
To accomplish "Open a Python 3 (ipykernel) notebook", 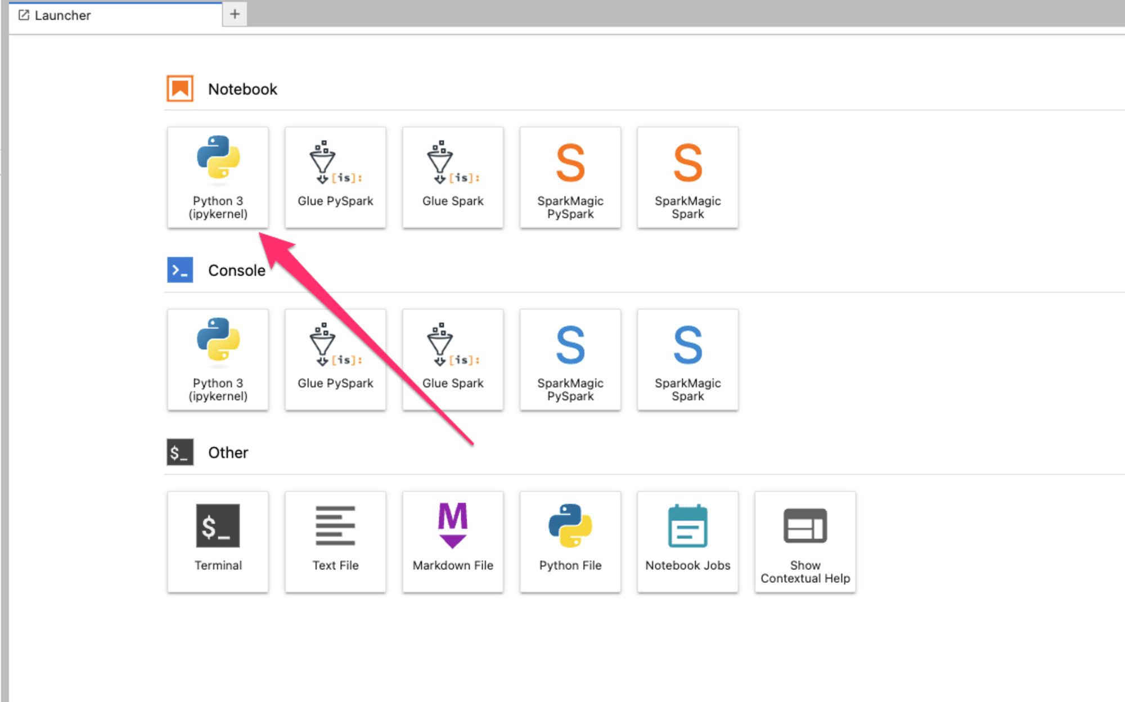I will pyautogui.click(x=218, y=177).
